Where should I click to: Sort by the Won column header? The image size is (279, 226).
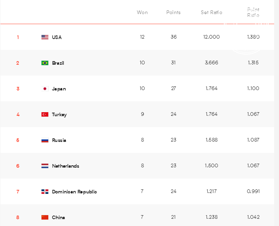coord(142,12)
